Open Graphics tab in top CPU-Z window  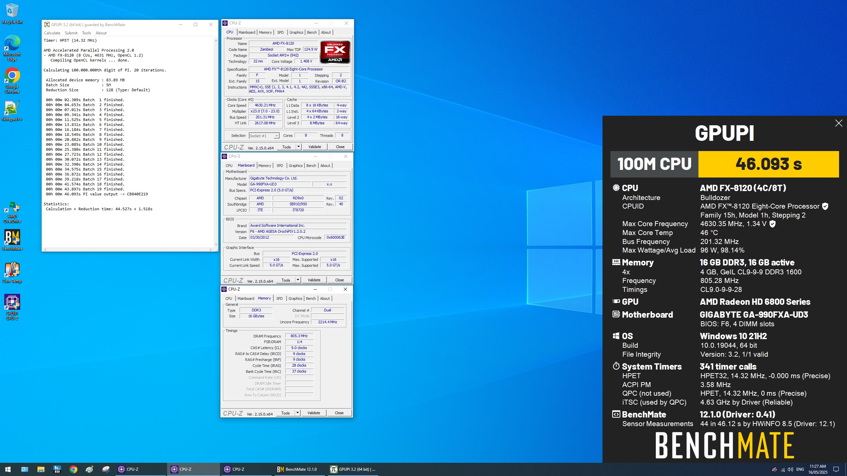296,32
